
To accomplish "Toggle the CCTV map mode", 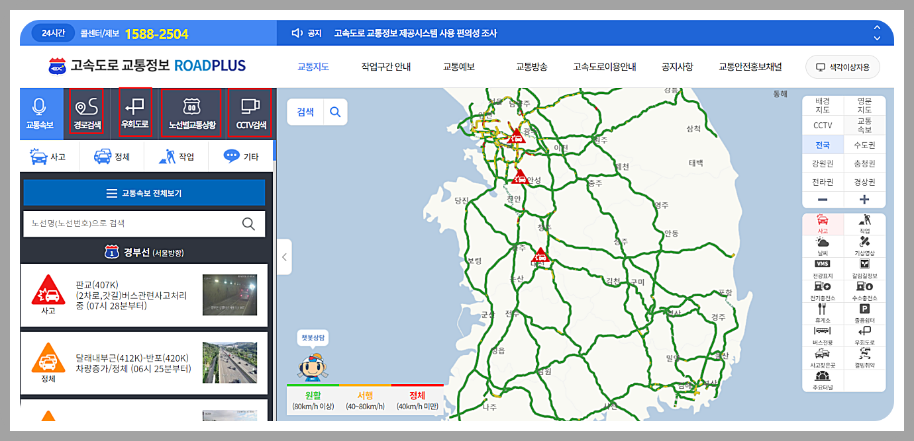I will (x=823, y=125).
